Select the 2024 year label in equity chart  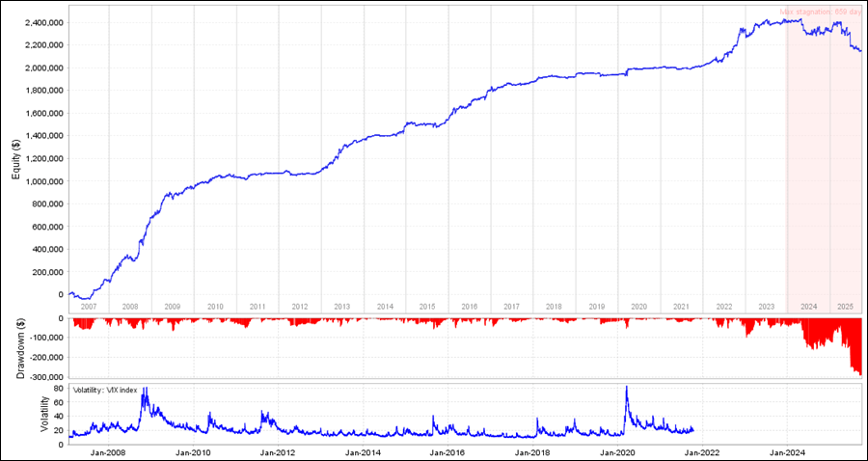click(x=808, y=306)
